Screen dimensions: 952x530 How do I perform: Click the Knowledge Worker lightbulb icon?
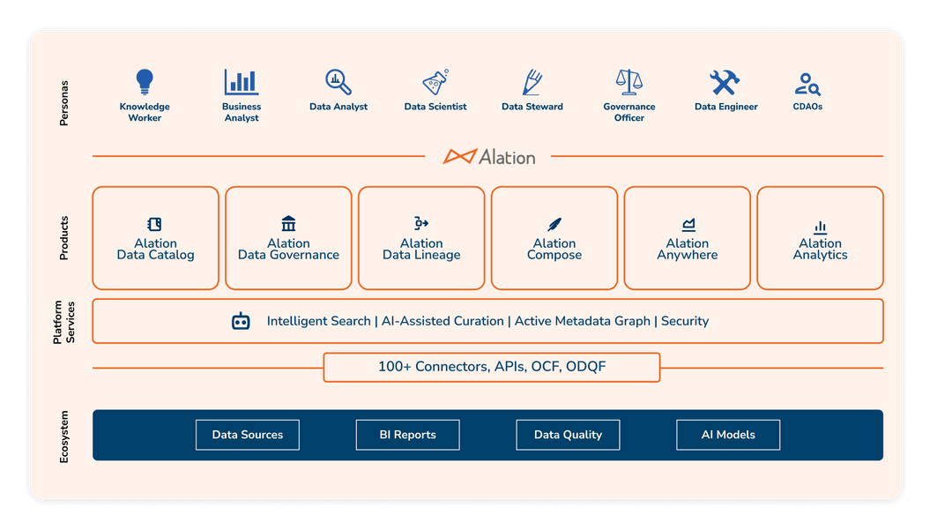145,83
